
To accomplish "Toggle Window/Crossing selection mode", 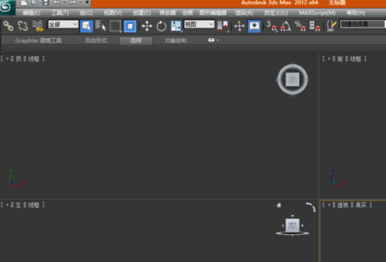I will pos(129,25).
